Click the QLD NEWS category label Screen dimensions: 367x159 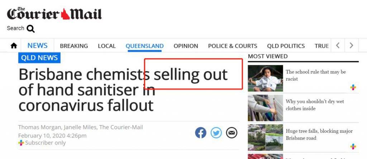39,58
